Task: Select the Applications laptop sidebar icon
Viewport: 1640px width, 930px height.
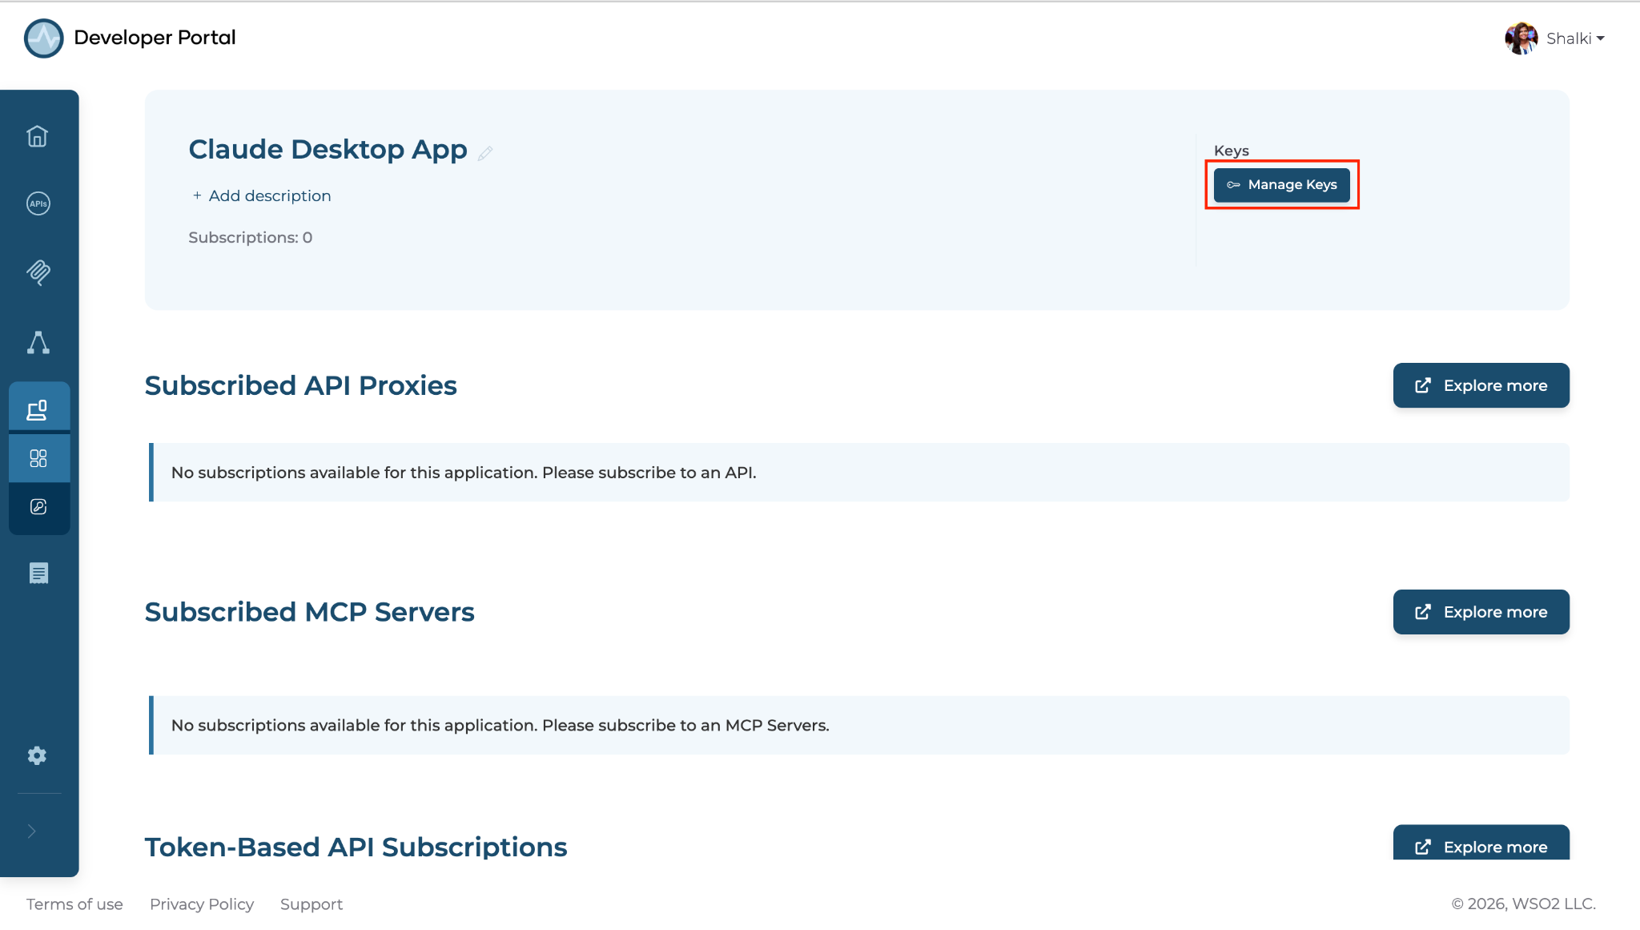Action: tap(38, 410)
